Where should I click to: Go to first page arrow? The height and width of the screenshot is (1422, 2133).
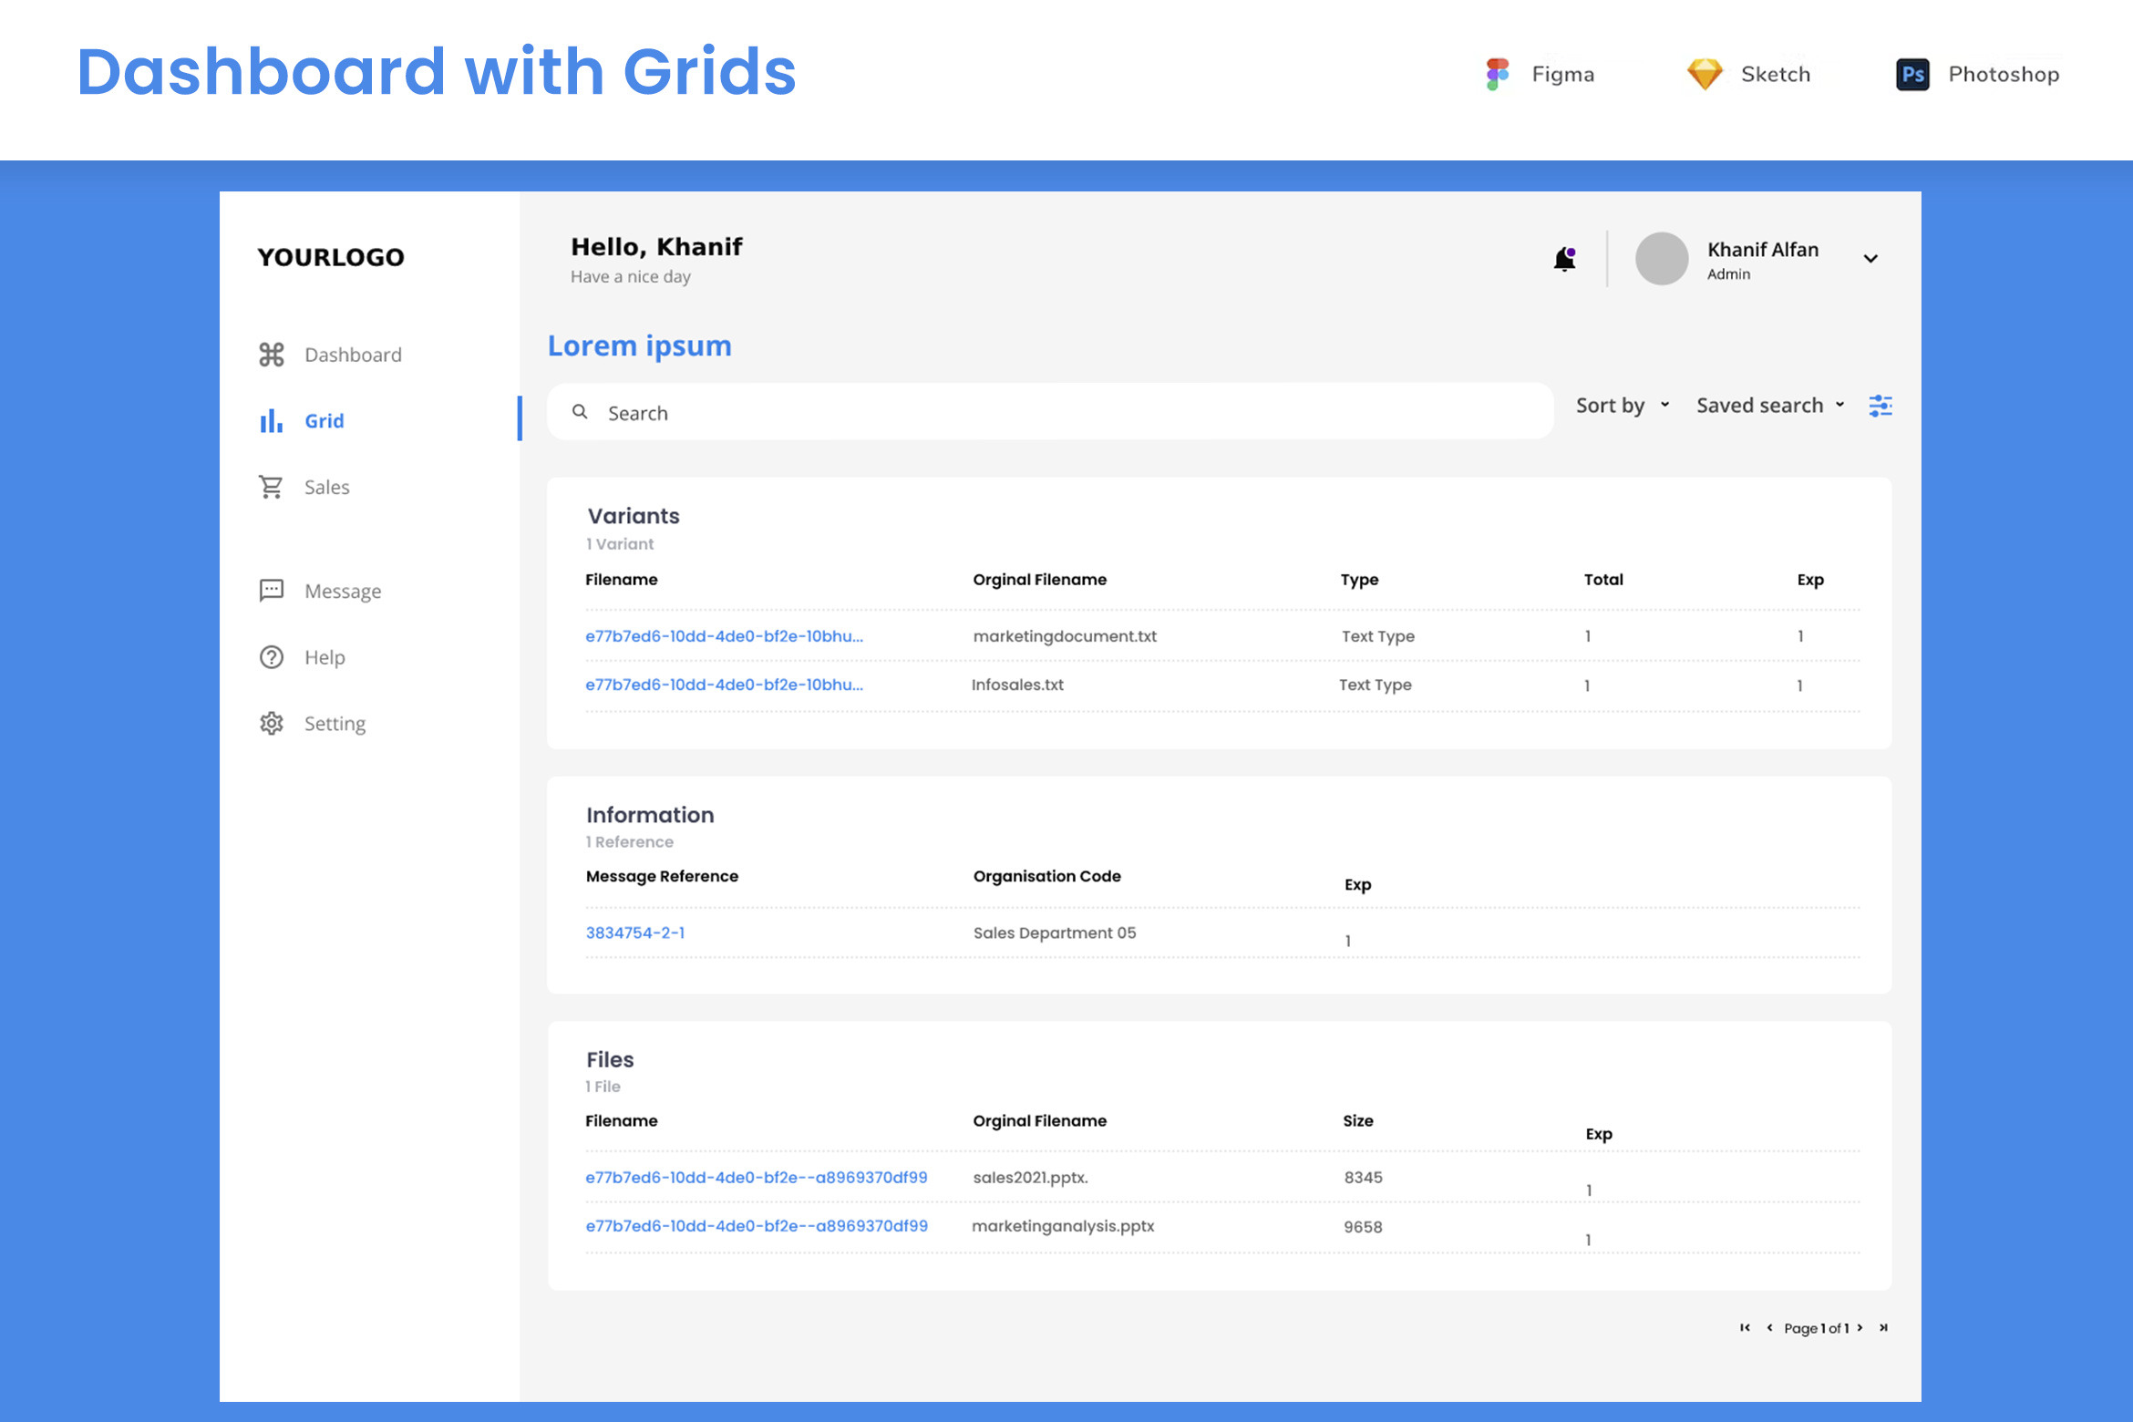click(1745, 1328)
